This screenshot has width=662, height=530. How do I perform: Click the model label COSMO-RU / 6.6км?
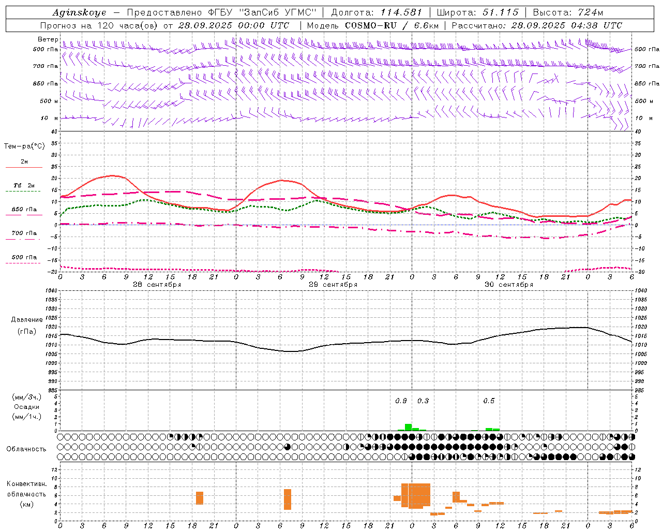[392, 25]
